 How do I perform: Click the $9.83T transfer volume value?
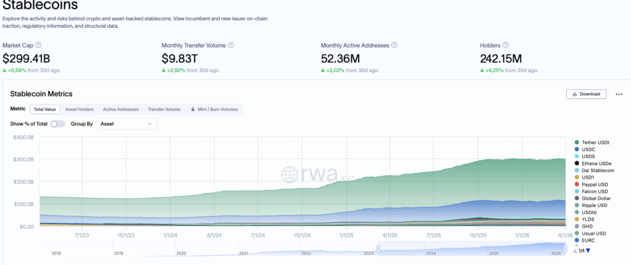[179, 59]
